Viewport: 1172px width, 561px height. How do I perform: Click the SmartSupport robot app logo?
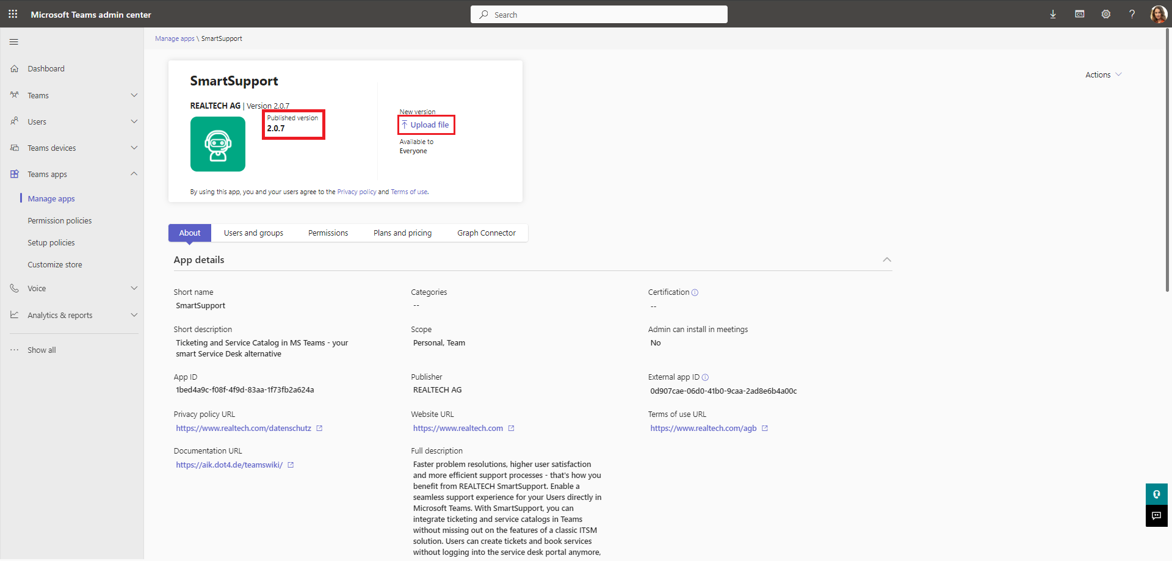(218, 144)
